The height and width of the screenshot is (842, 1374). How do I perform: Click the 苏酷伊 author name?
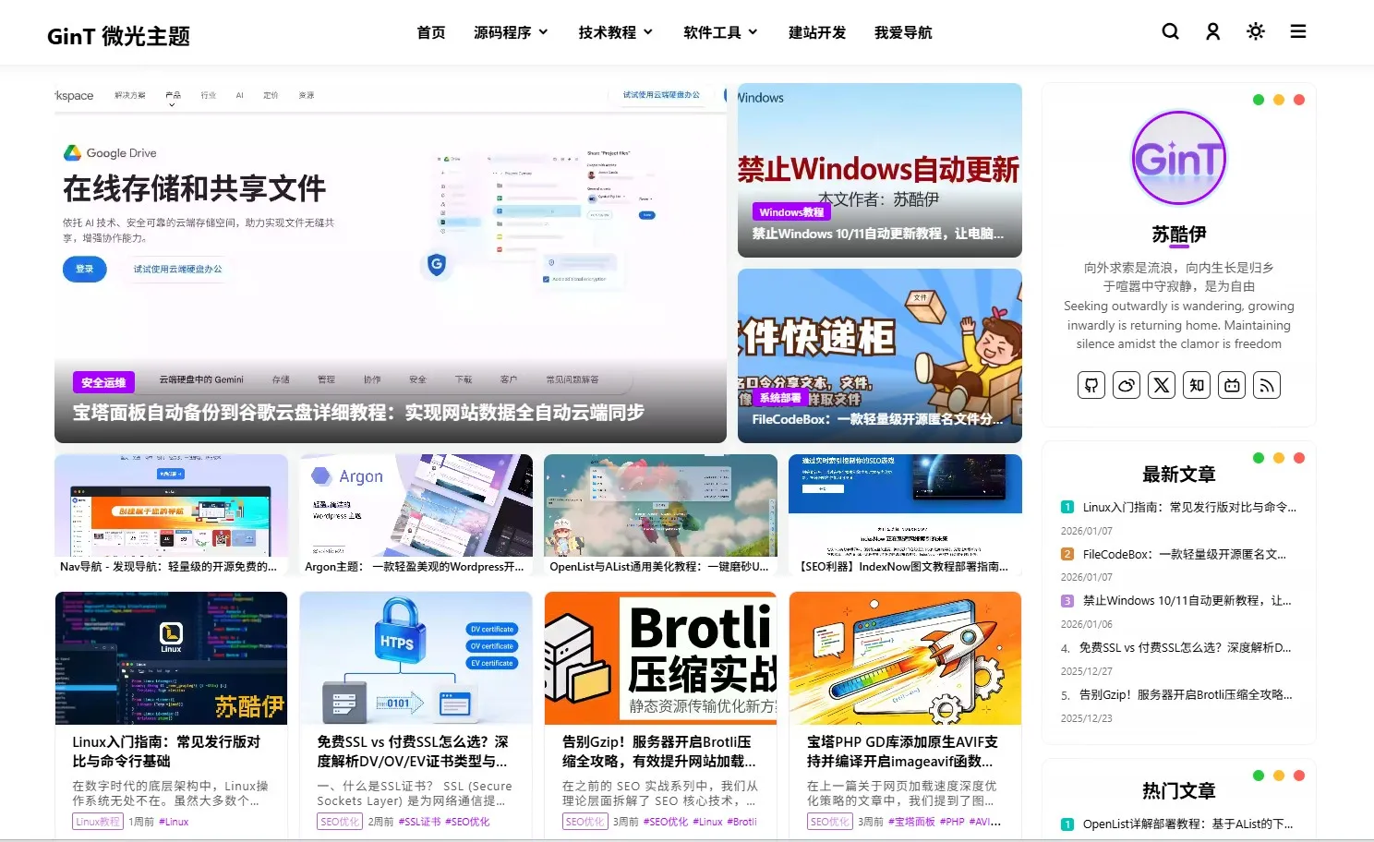click(1179, 235)
